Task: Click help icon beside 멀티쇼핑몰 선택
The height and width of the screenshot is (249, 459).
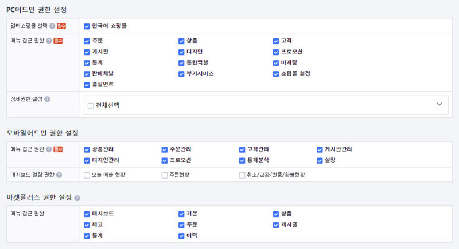Action: tap(52, 26)
